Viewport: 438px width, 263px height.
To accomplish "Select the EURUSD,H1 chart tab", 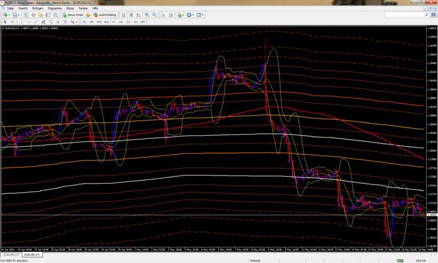I will (32, 255).
